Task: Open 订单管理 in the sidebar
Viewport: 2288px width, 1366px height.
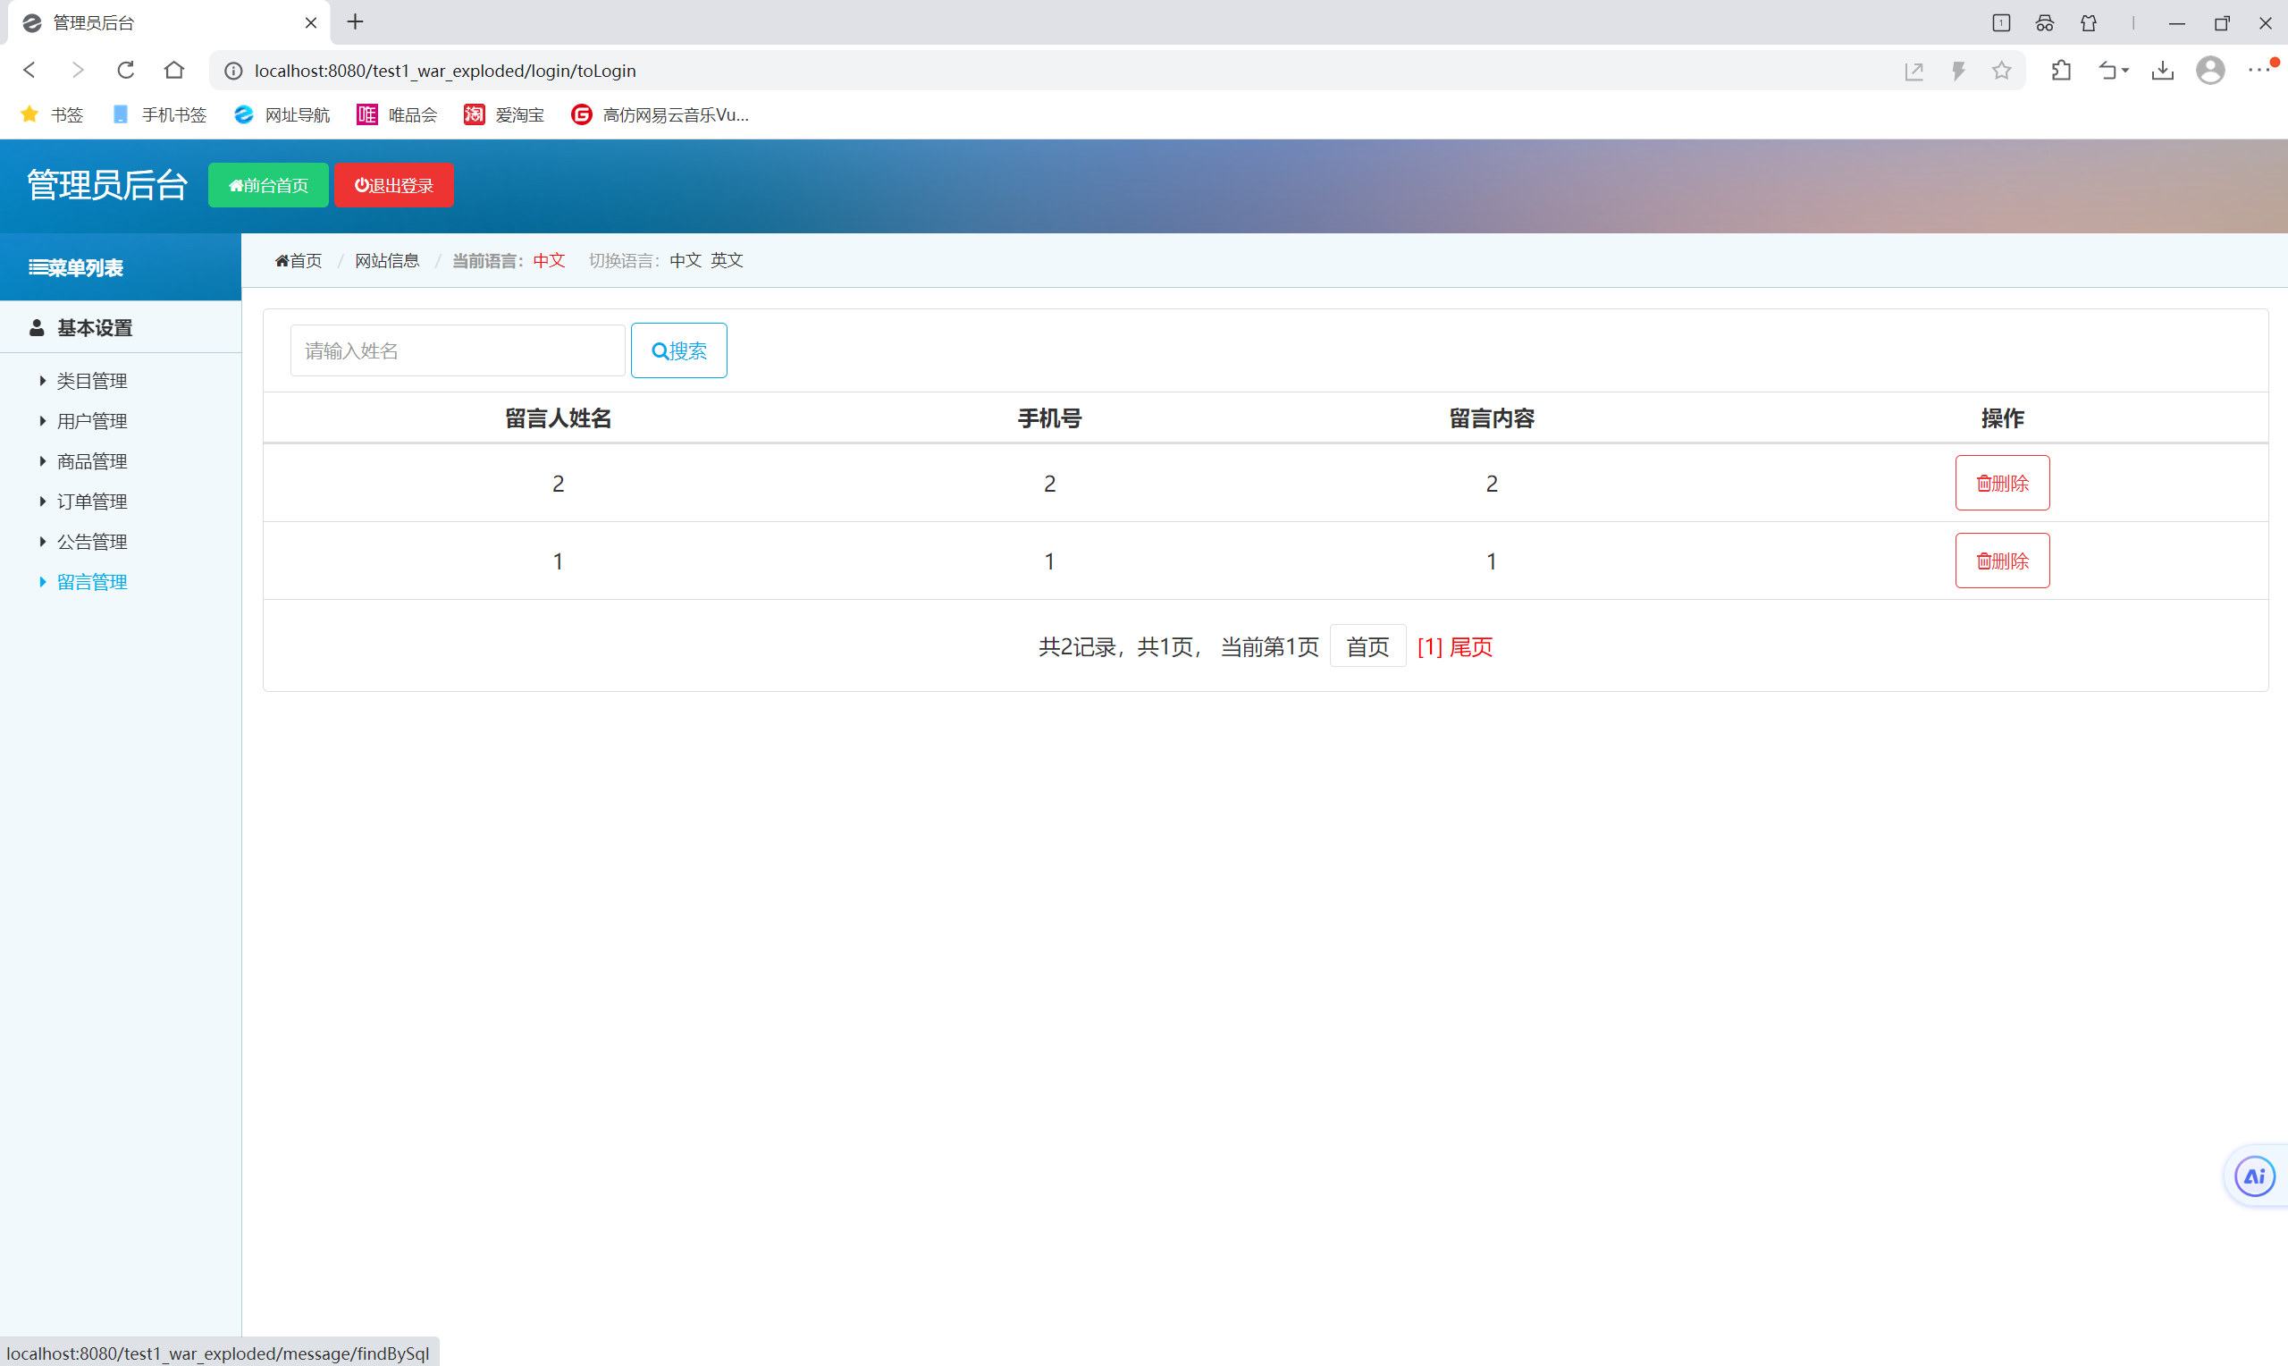Action: click(92, 502)
